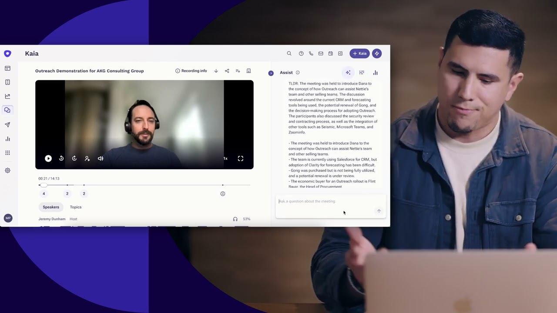Click the speaker playback person icon
The width and height of the screenshot is (557, 313).
pos(87,159)
